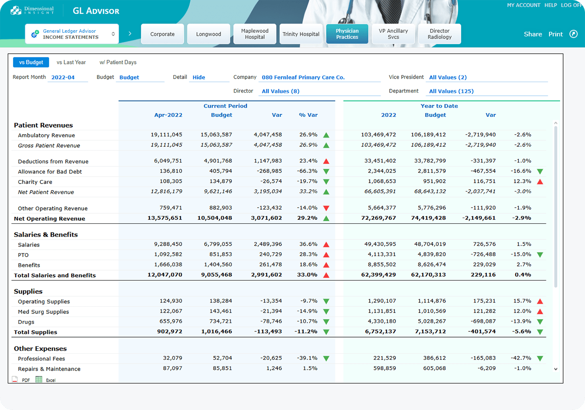The width and height of the screenshot is (585, 410).
Task: Click green up triangle on Net Operating Revenue row
Action: [326, 219]
